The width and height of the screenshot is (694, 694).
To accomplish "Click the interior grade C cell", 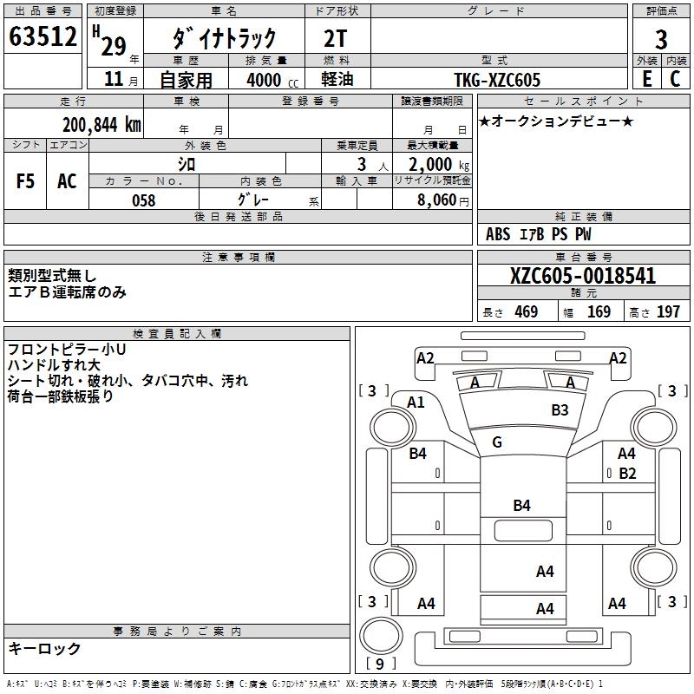I will point(676,79).
